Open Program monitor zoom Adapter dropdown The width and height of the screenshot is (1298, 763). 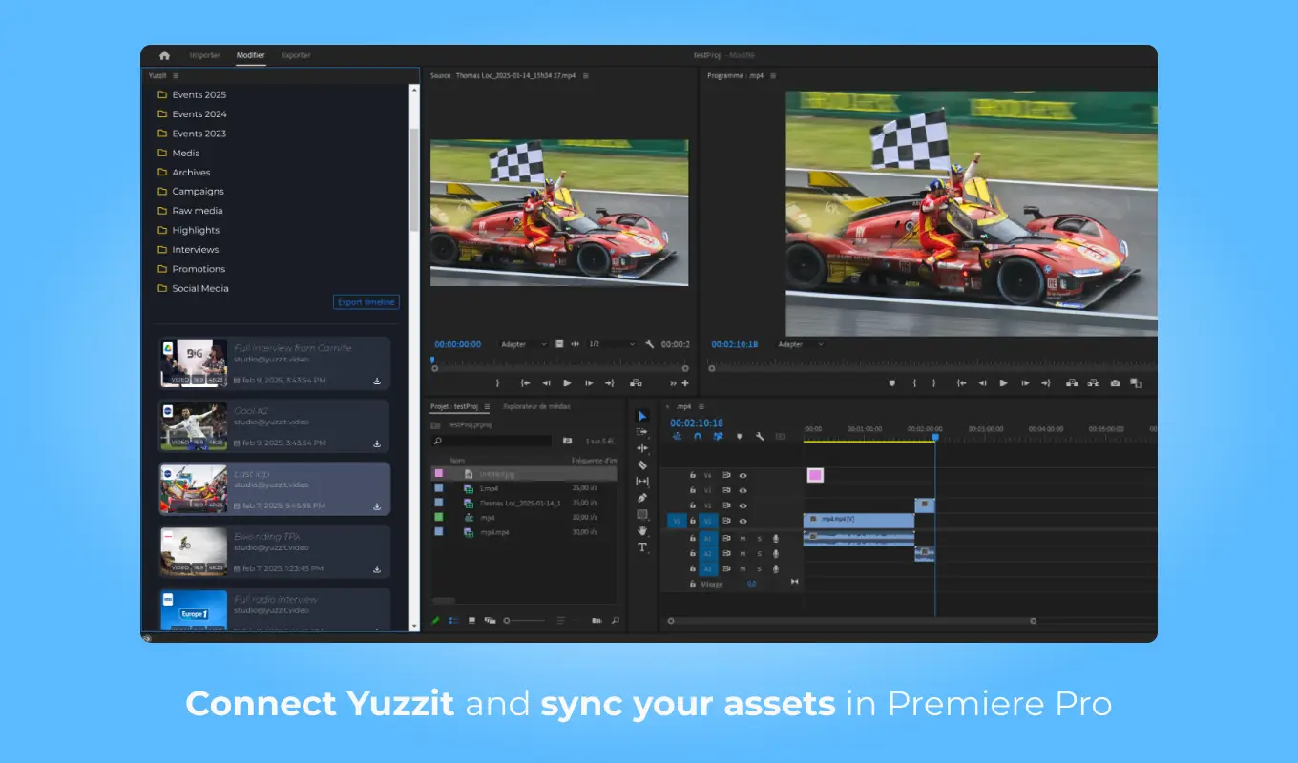pos(801,344)
